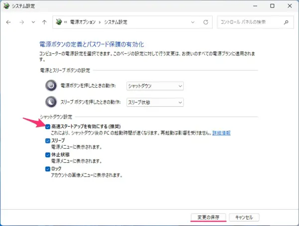The image size is (299, 226).
Task: Open the 詳細情報 link
Action: coord(222,133)
